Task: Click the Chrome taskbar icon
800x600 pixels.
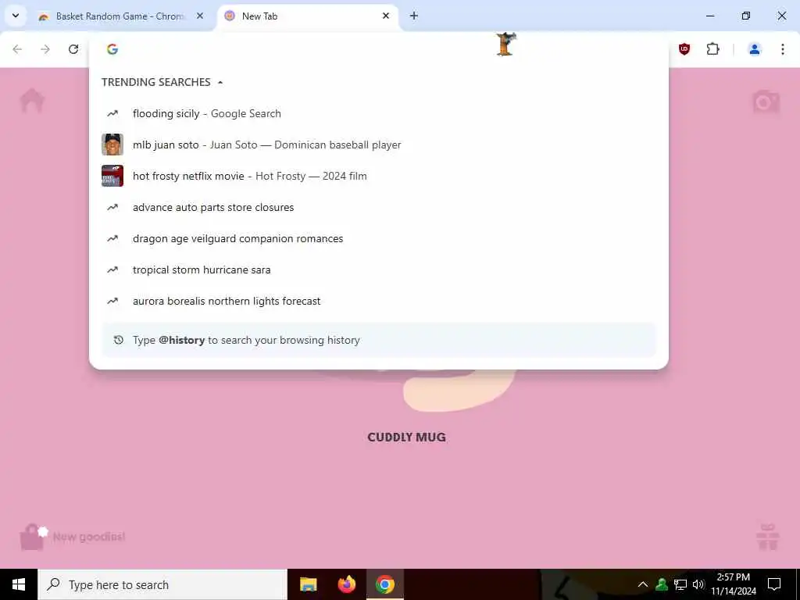Action: click(x=385, y=584)
